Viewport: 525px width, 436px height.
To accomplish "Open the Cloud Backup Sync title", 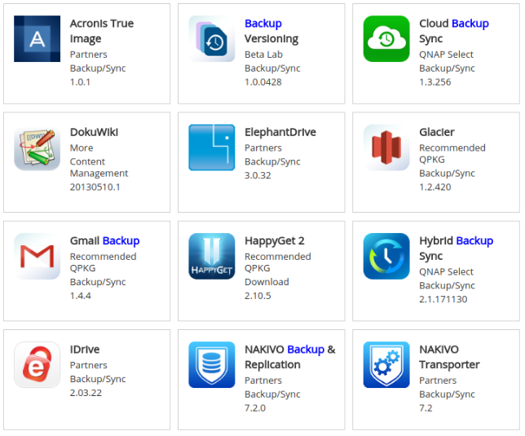I will tap(454, 31).
